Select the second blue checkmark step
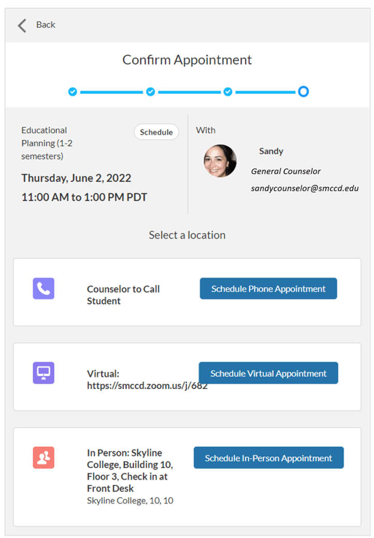 [x=149, y=91]
